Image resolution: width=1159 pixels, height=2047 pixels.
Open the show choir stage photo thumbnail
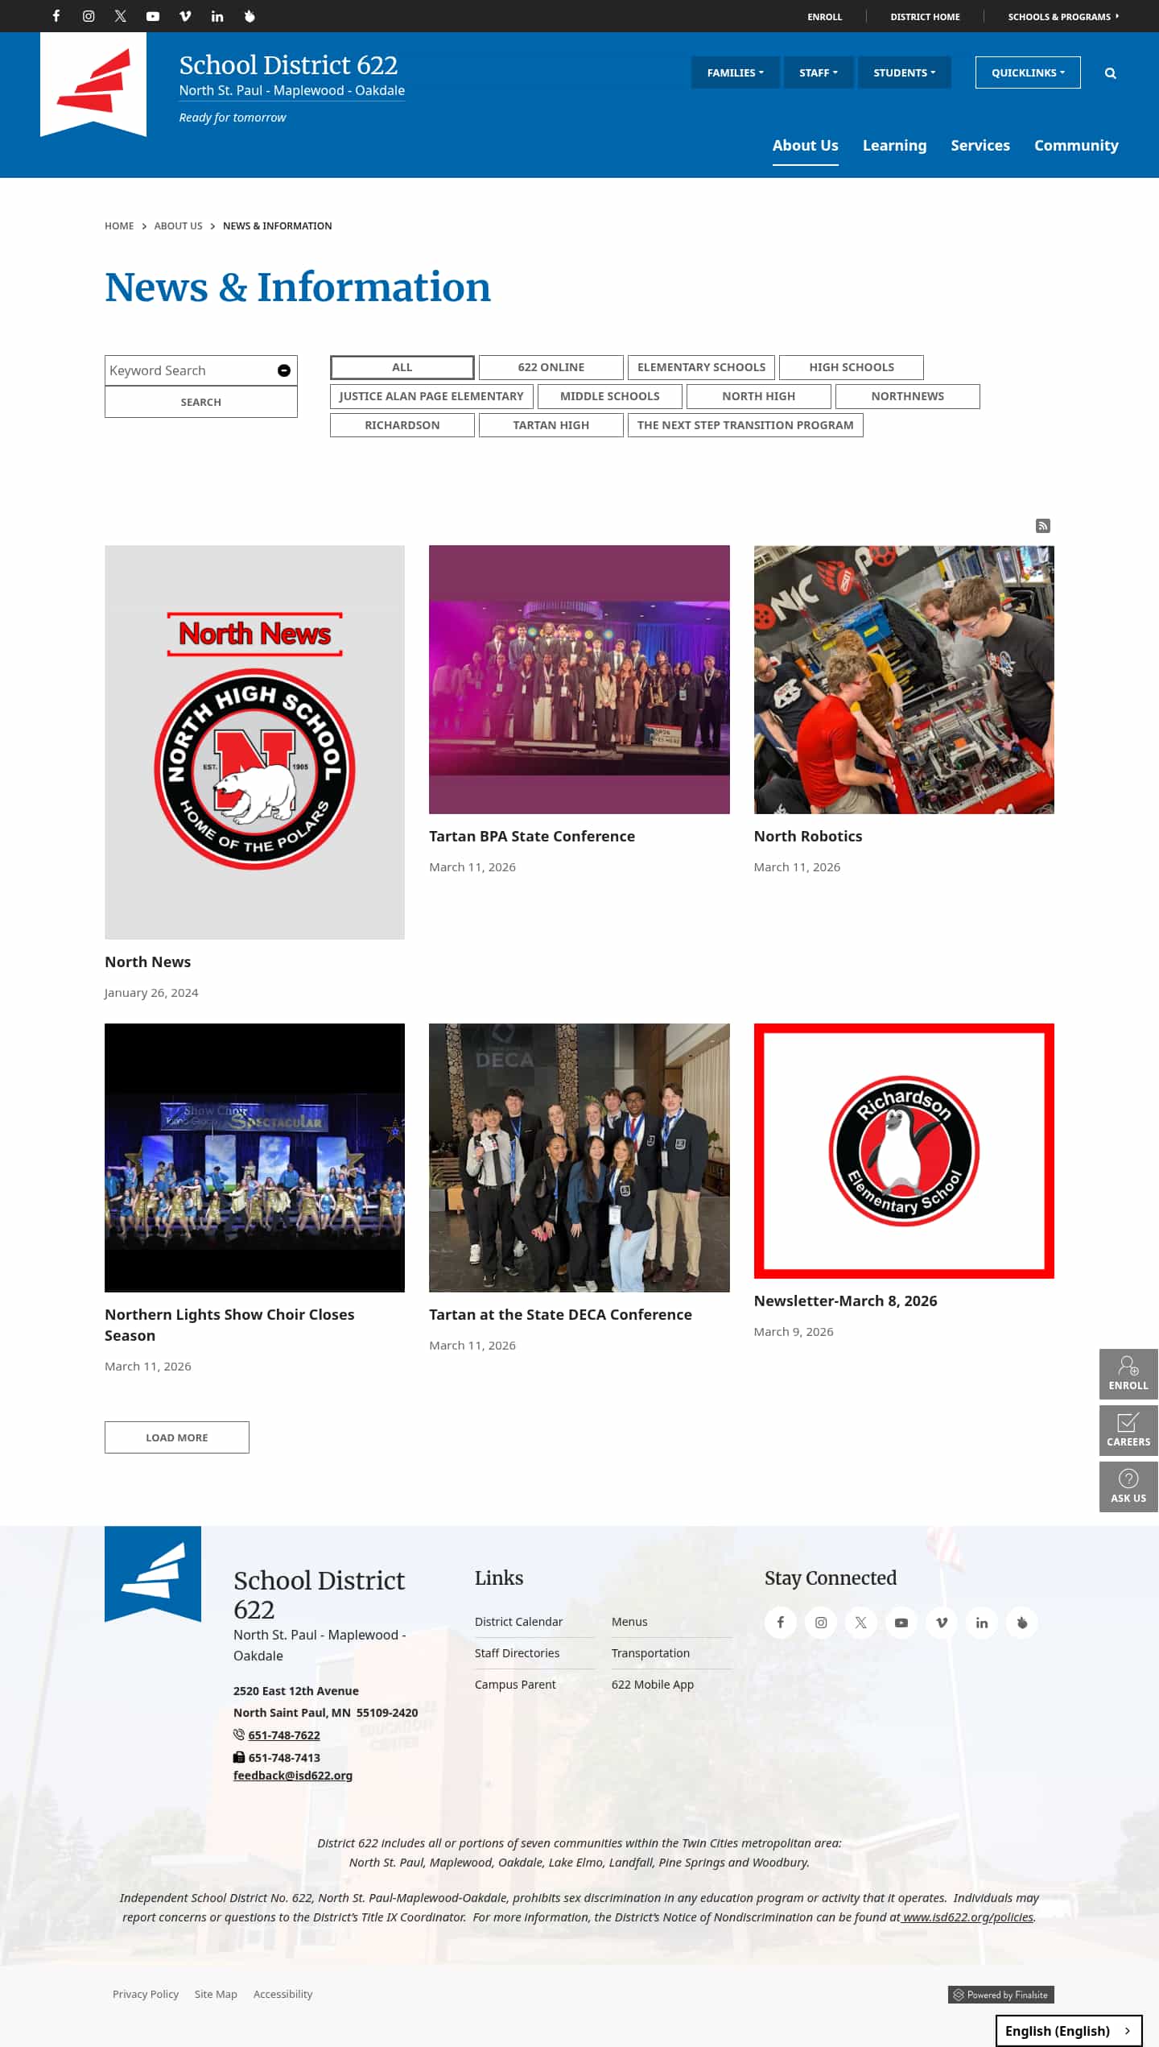tap(254, 1158)
